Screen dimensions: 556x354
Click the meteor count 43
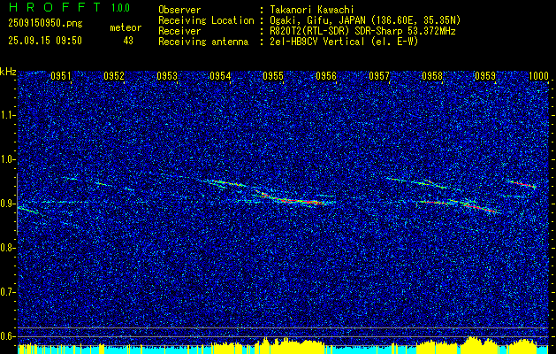[x=128, y=41]
